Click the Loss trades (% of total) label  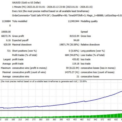92,55
